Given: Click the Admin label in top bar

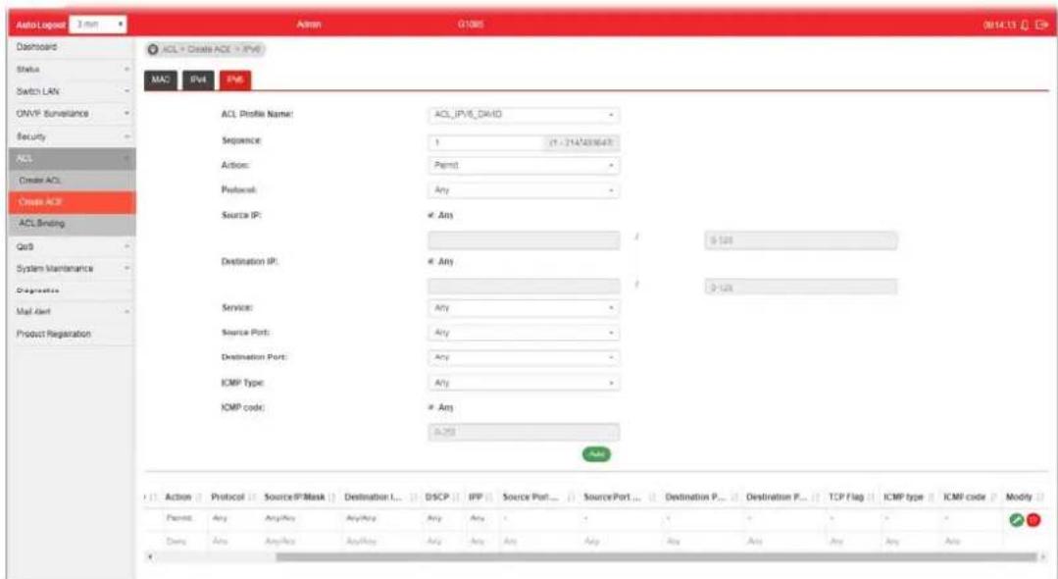Looking at the screenshot, I should click(308, 25).
